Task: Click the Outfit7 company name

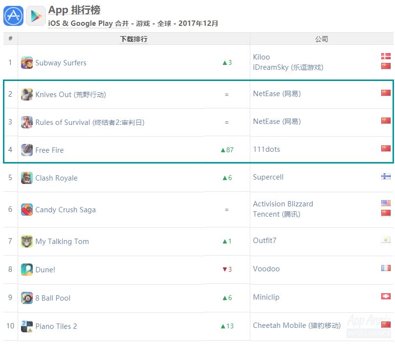Action: click(x=264, y=241)
